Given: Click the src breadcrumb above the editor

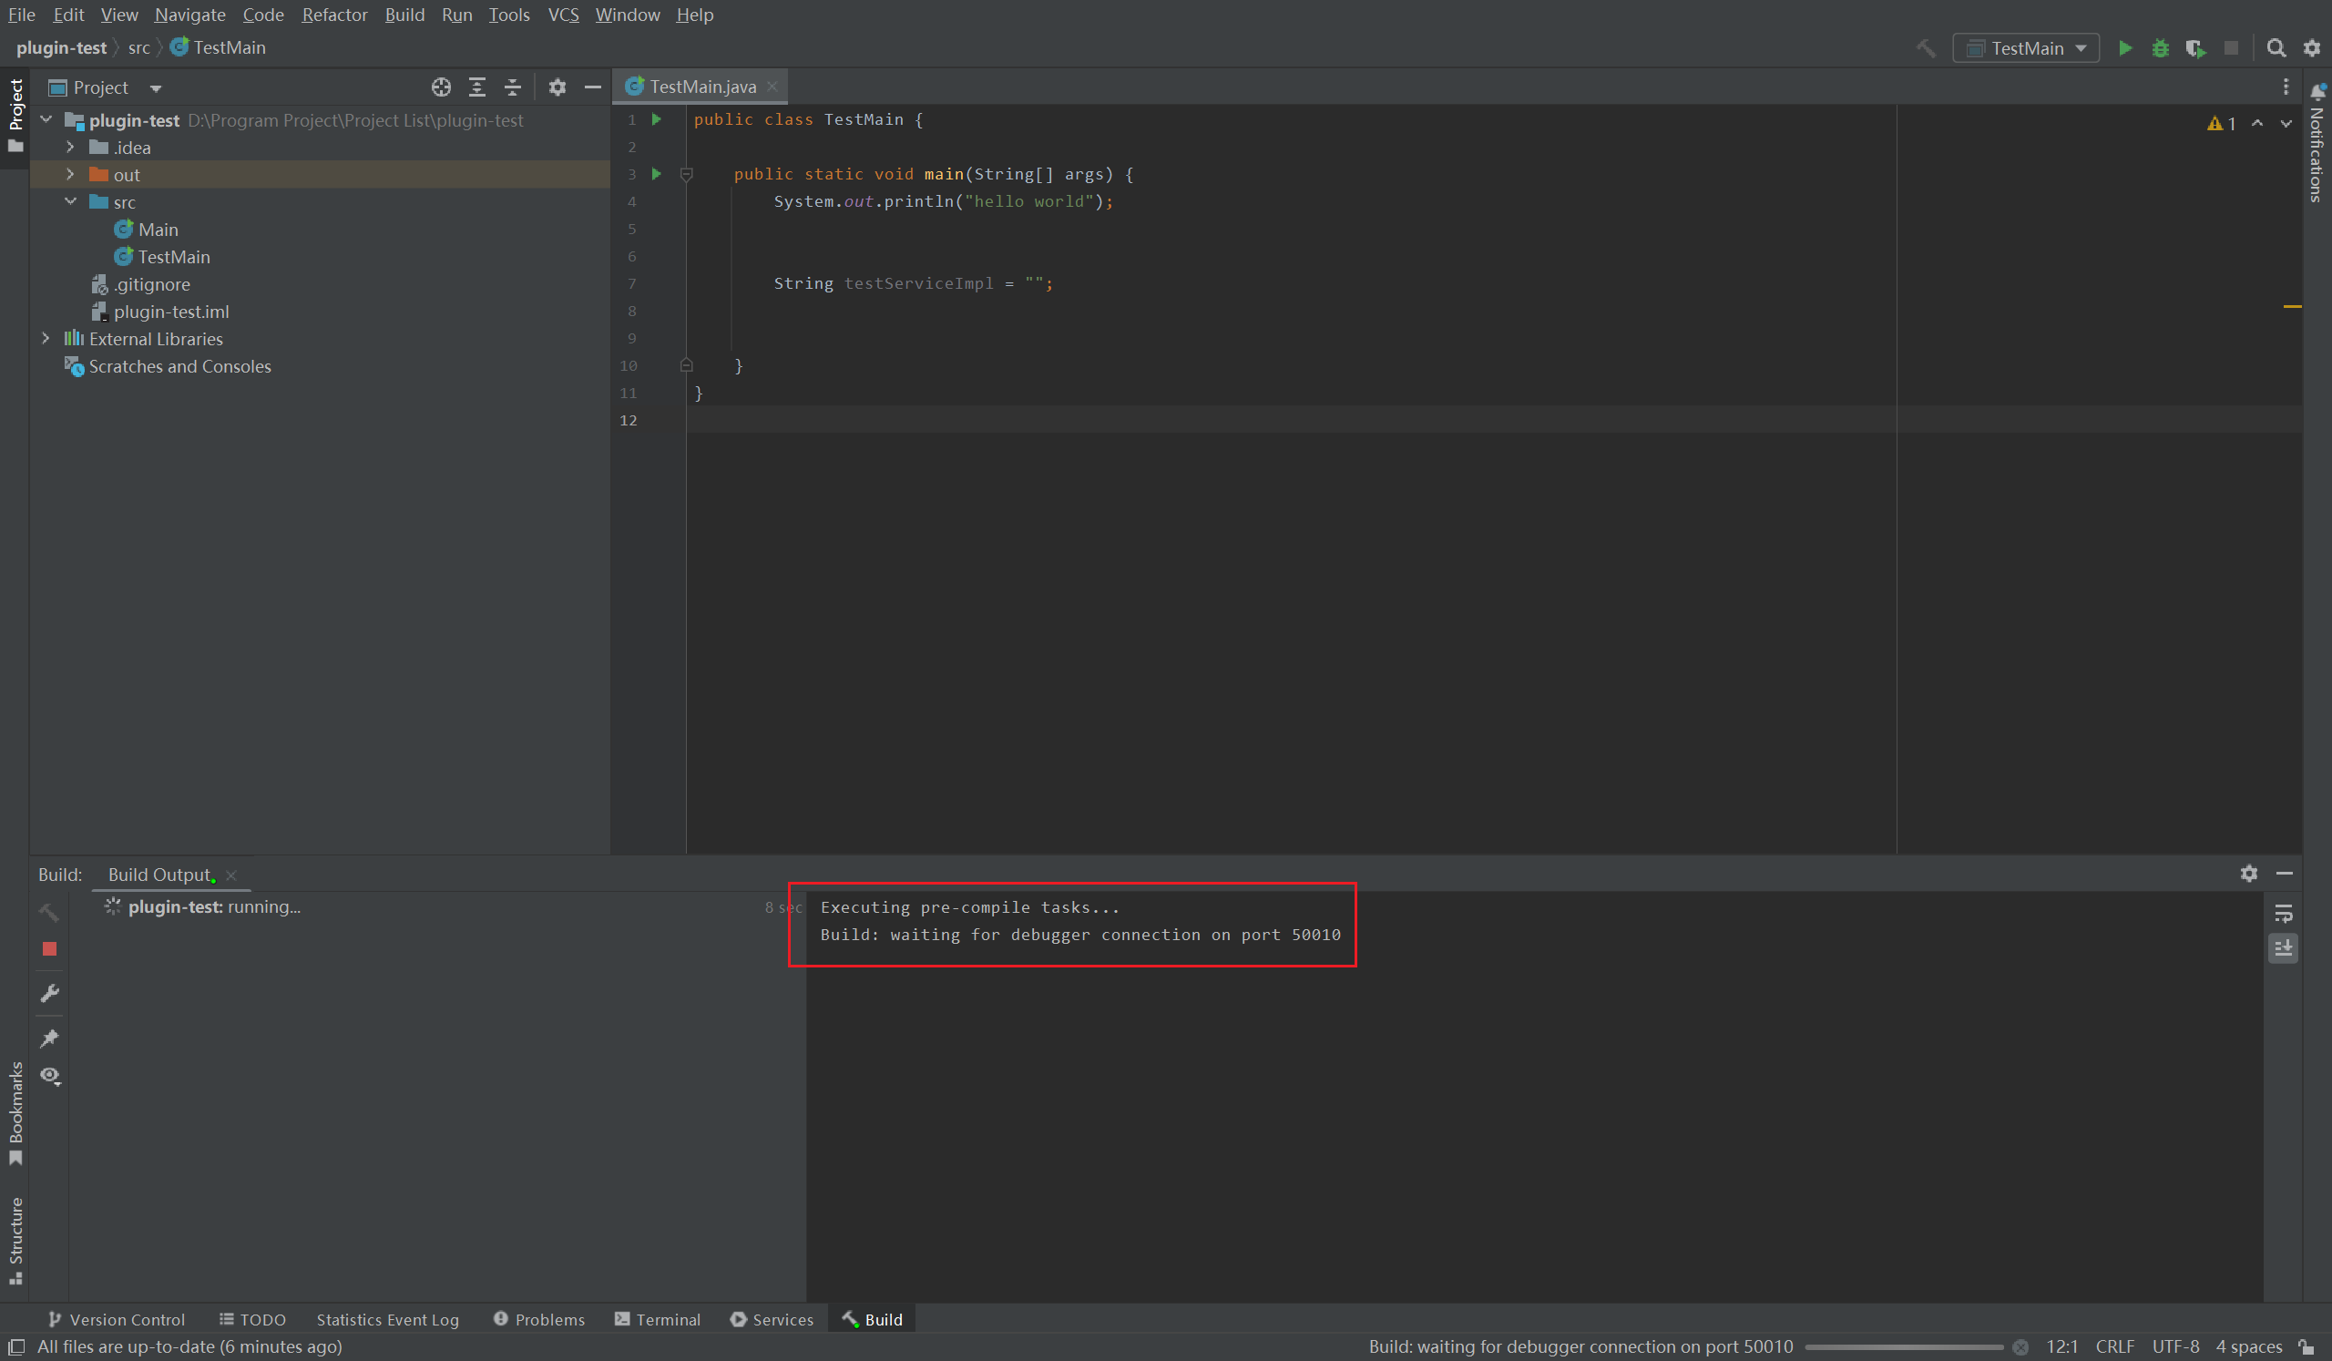Looking at the screenshot, I should pos(139,47).
